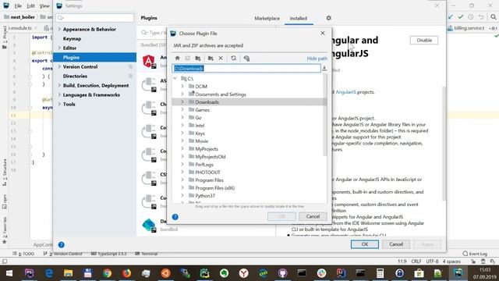Select the PerfLogs folder

coord(204,165)
